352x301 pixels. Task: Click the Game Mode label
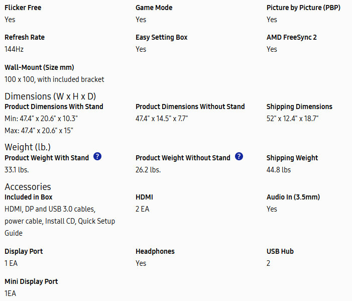154,8
